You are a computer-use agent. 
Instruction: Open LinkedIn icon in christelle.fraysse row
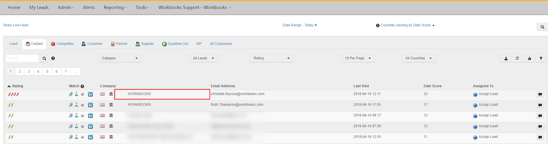pos(90,94)
